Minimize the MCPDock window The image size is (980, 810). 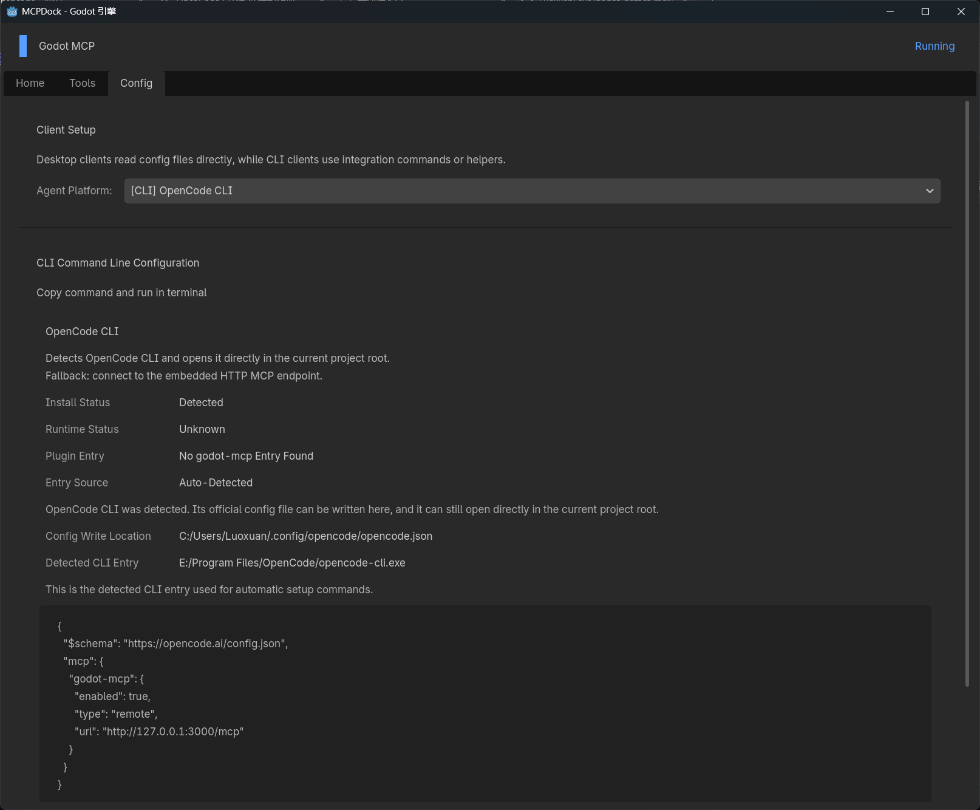890,12
